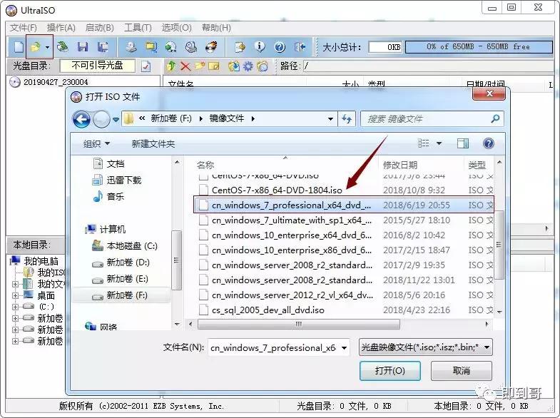Click the New folder icon in image toolbar

(200, 66)
